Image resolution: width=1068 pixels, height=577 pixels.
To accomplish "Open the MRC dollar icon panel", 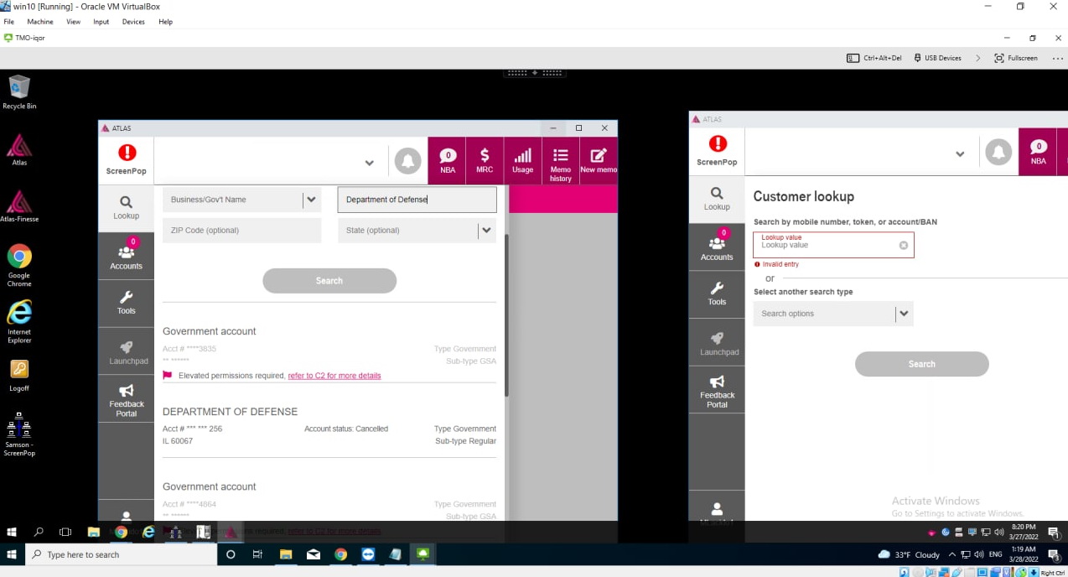I will tap(485, 160).
